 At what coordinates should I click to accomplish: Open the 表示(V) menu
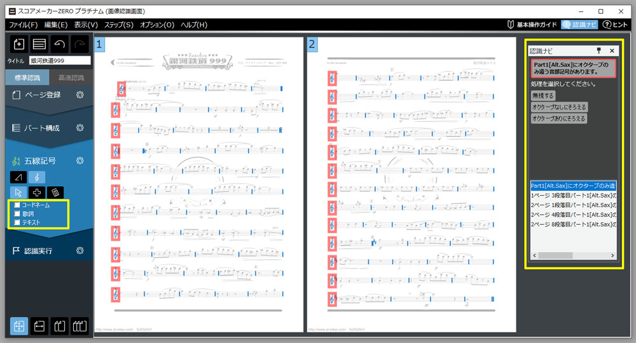tap(86, 25)
